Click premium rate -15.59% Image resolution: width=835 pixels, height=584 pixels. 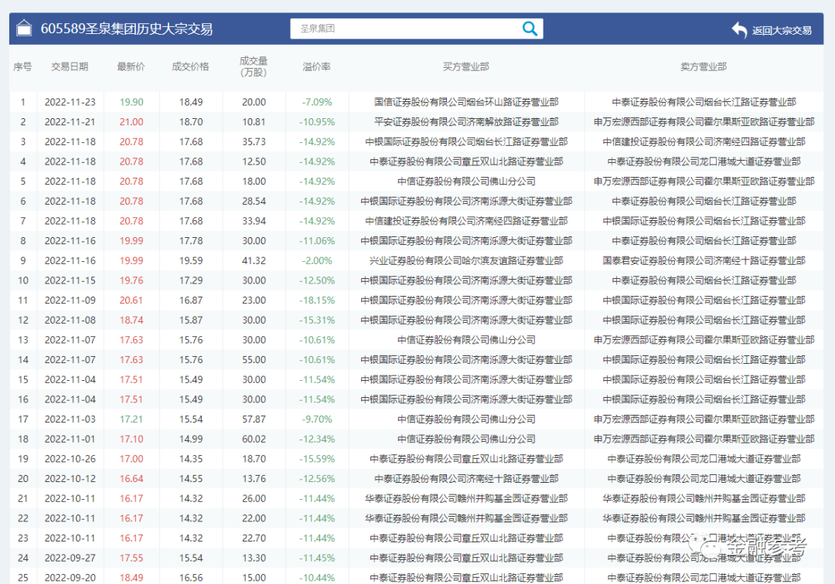[317, 459]
